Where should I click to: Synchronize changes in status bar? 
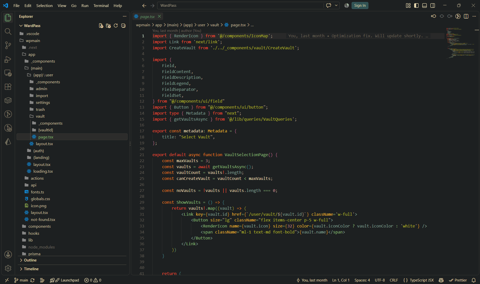click(x=33, y=280)
